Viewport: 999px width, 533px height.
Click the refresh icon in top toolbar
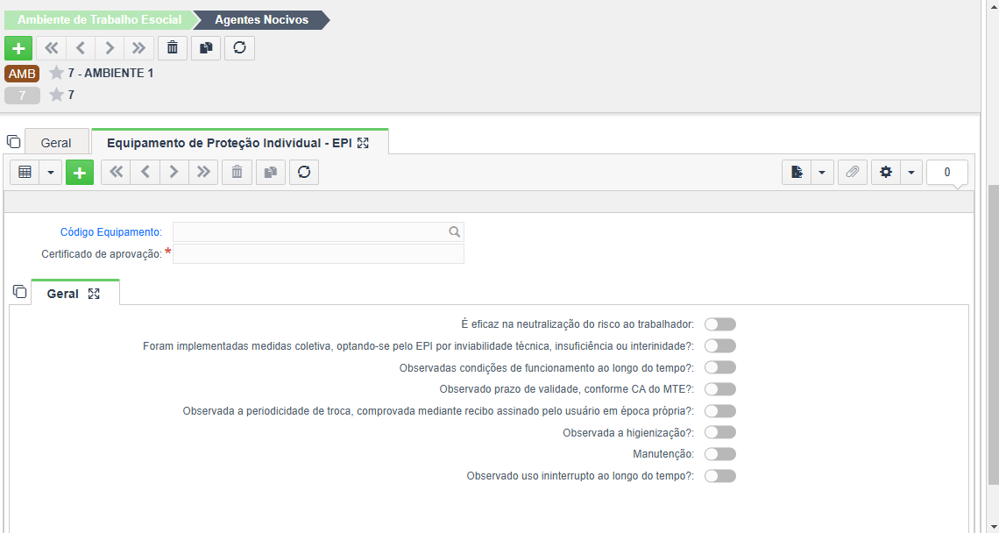[239, 48]
